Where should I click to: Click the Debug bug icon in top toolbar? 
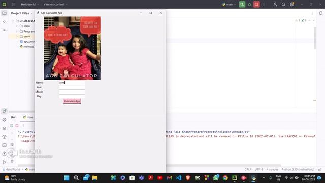[249, 4]
